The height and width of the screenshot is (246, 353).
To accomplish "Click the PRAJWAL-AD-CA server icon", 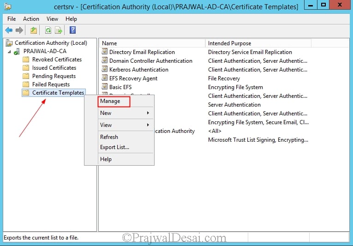I will (x=17, y=51).
